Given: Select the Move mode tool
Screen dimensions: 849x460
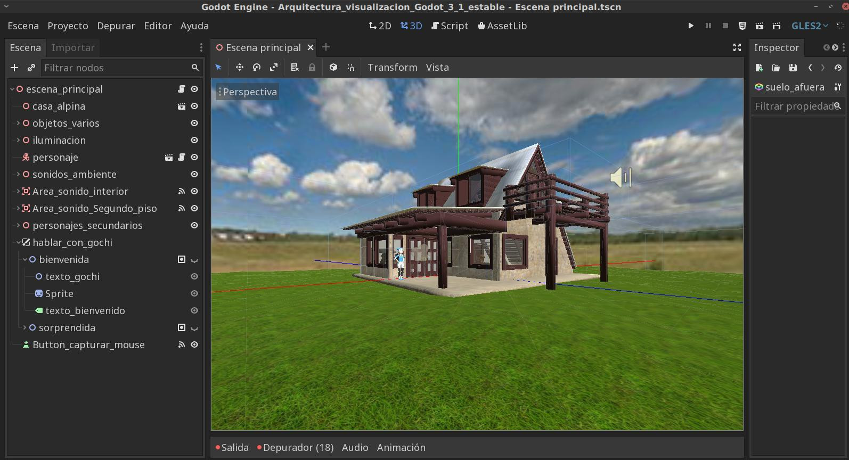Looking at the screenshot, I should (x=240, y=68).
